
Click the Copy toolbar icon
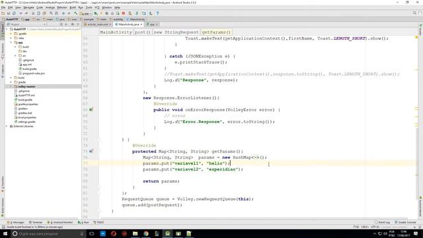(x=38, y=13)
